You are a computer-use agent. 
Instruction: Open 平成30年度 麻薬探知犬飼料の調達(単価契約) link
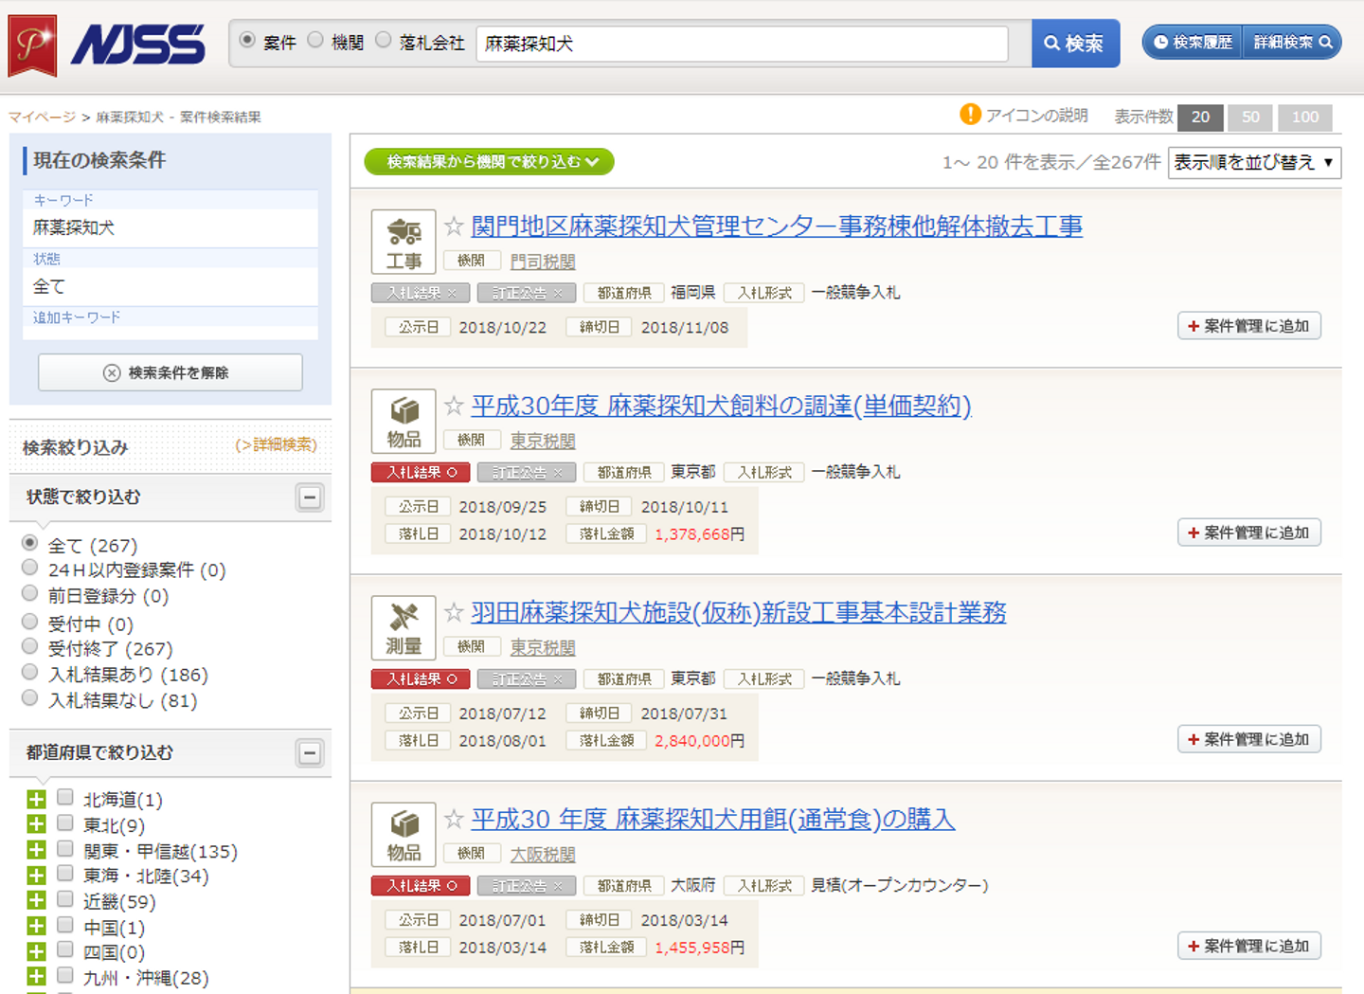pos(721,406)
